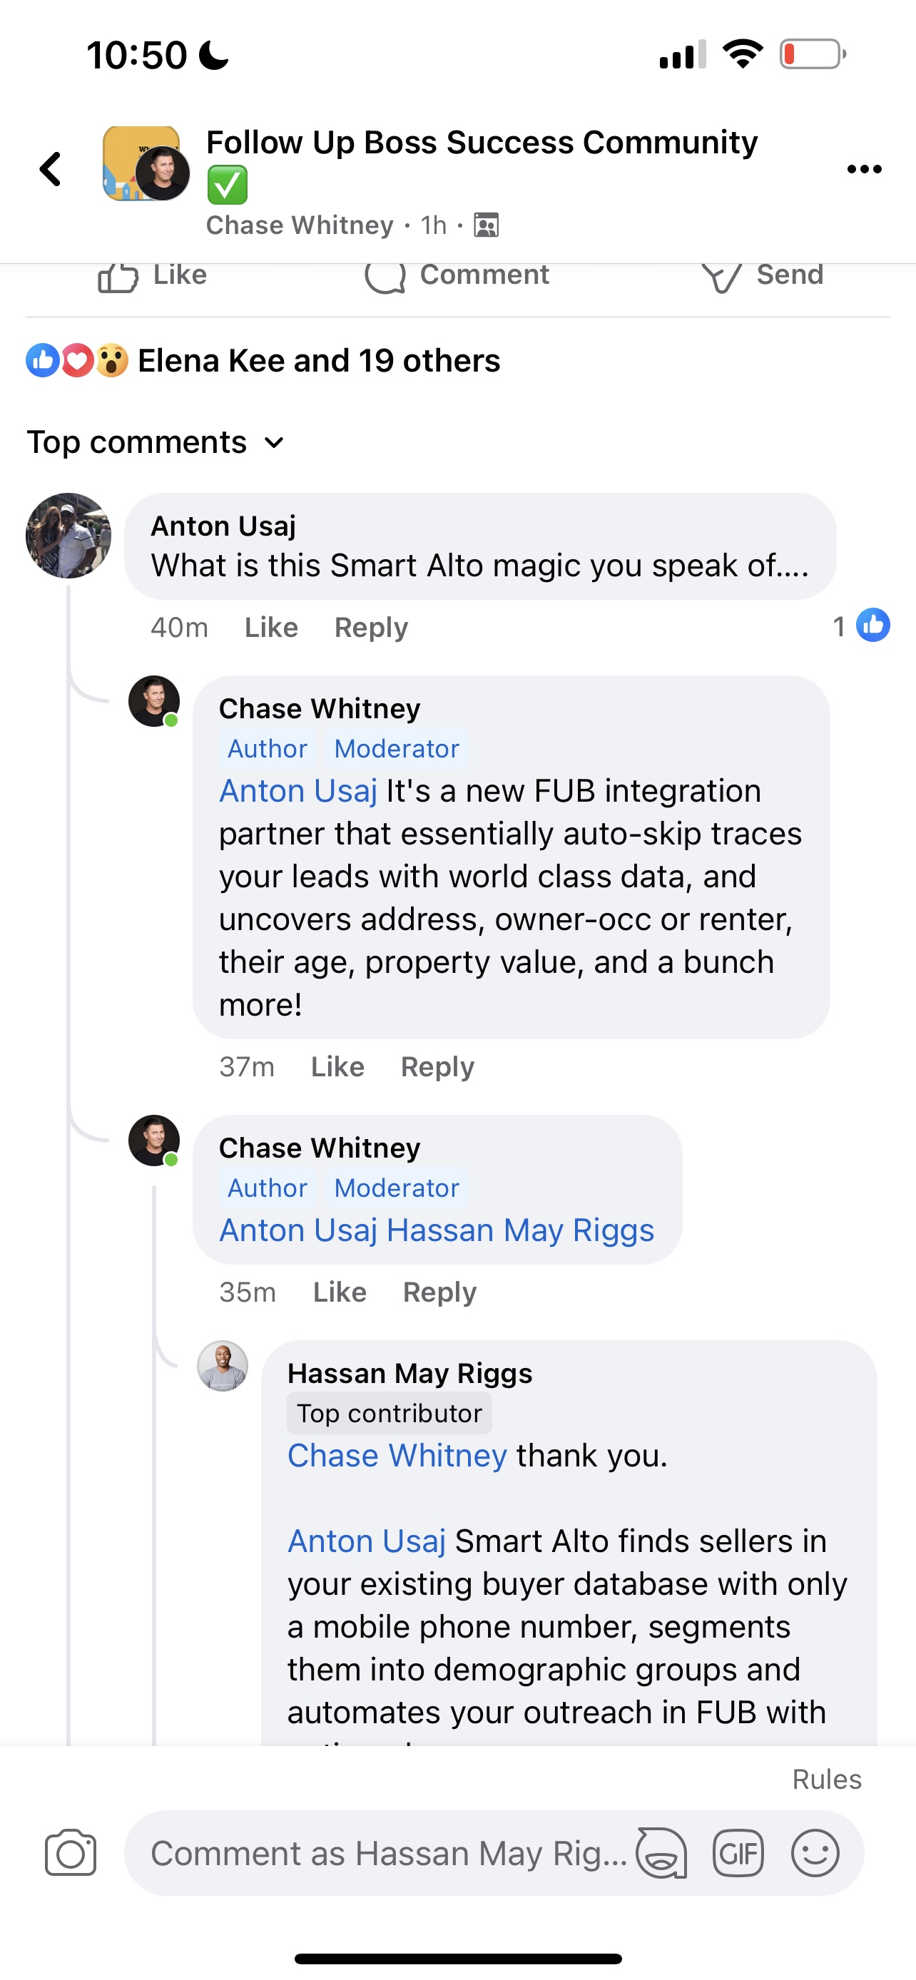
Task: Open the GIF picker
Action: click(738, 1853)
